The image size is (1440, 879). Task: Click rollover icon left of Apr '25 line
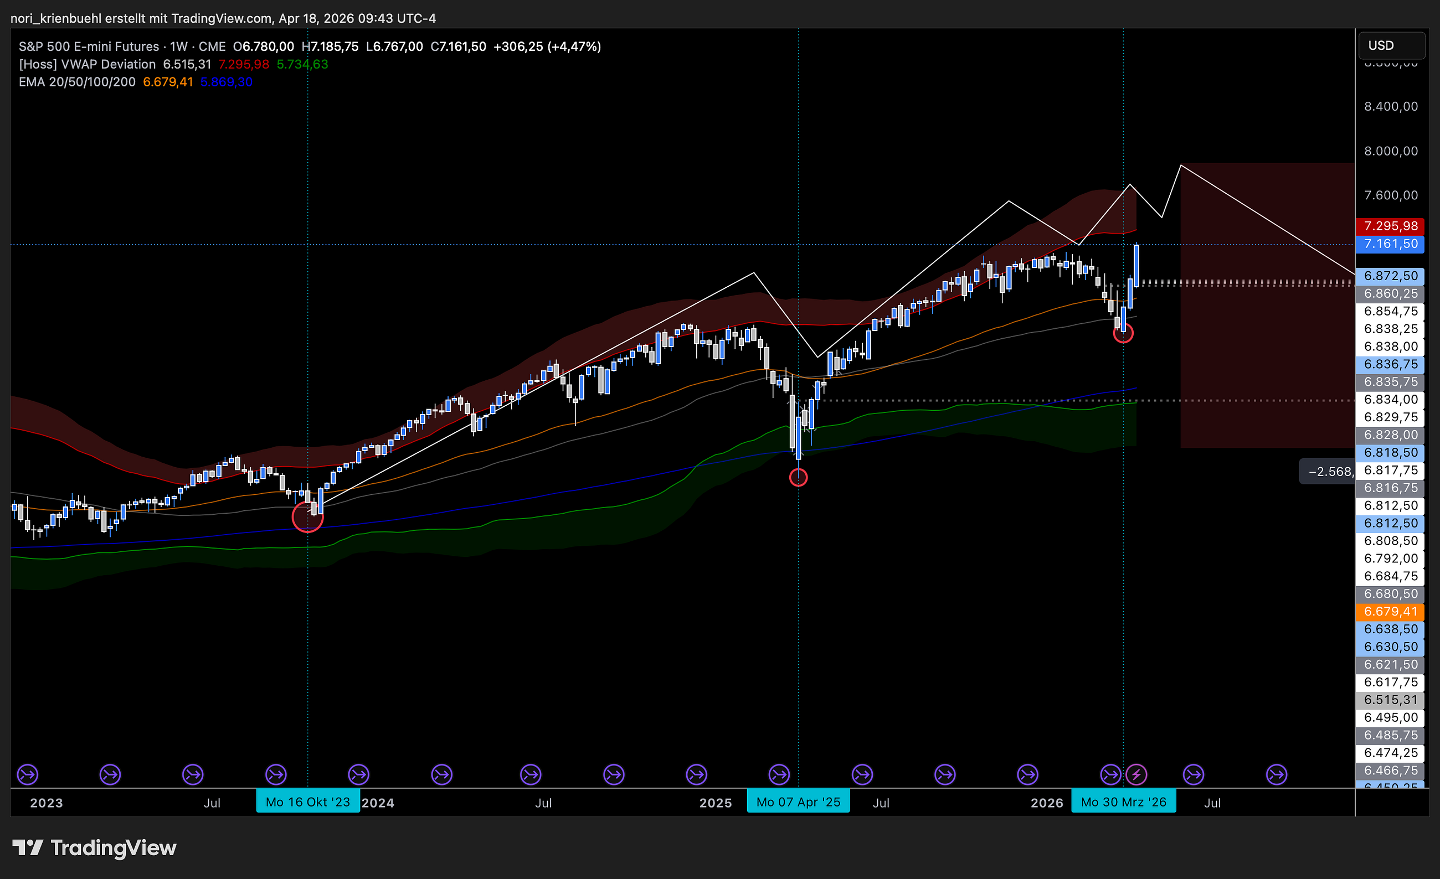[x=779, y=775]
